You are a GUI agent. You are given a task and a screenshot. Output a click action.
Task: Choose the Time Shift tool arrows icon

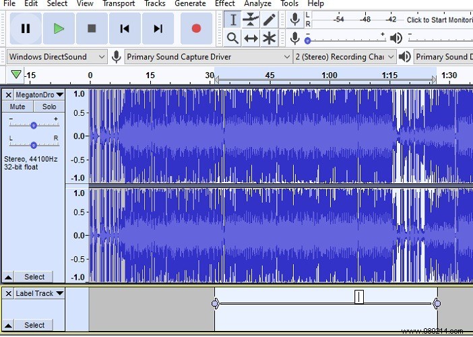tap(251, 38)
